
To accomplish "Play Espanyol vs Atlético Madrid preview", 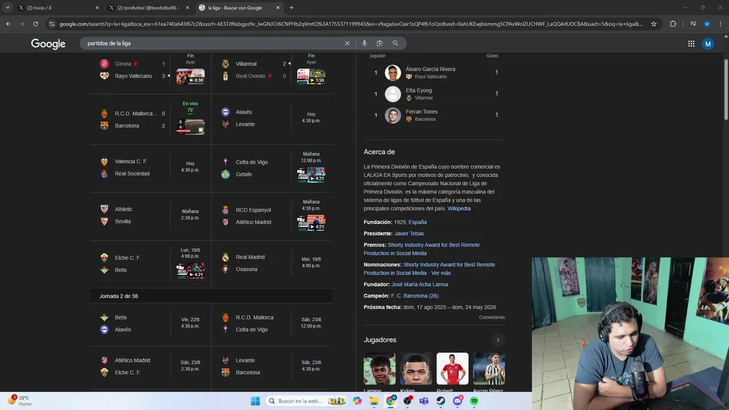I will coord(311,223).
